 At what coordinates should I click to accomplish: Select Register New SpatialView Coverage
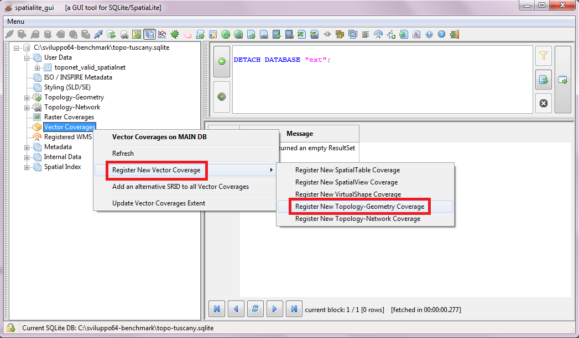[x=365, y=182]
